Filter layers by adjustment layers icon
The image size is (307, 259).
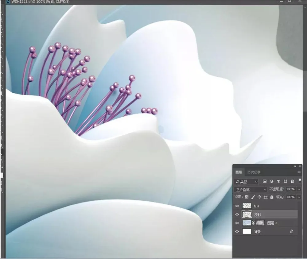click(x=272, y=181)
